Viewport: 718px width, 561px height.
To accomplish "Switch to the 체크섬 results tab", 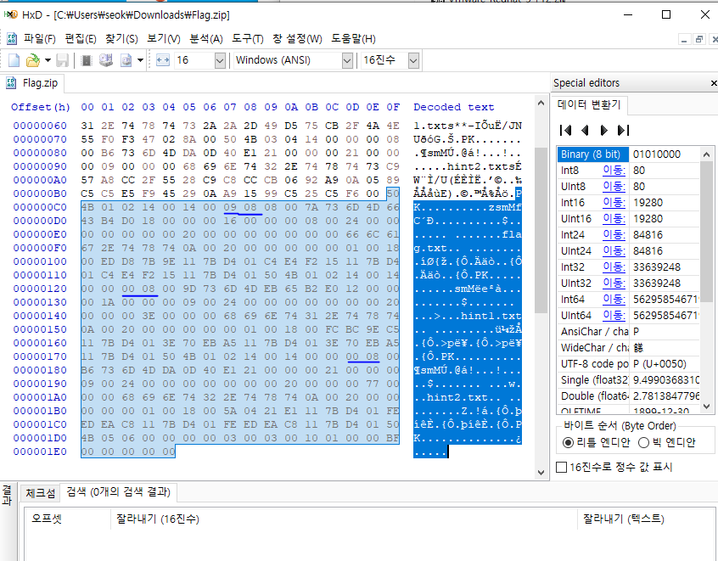I will coord(40,493).
